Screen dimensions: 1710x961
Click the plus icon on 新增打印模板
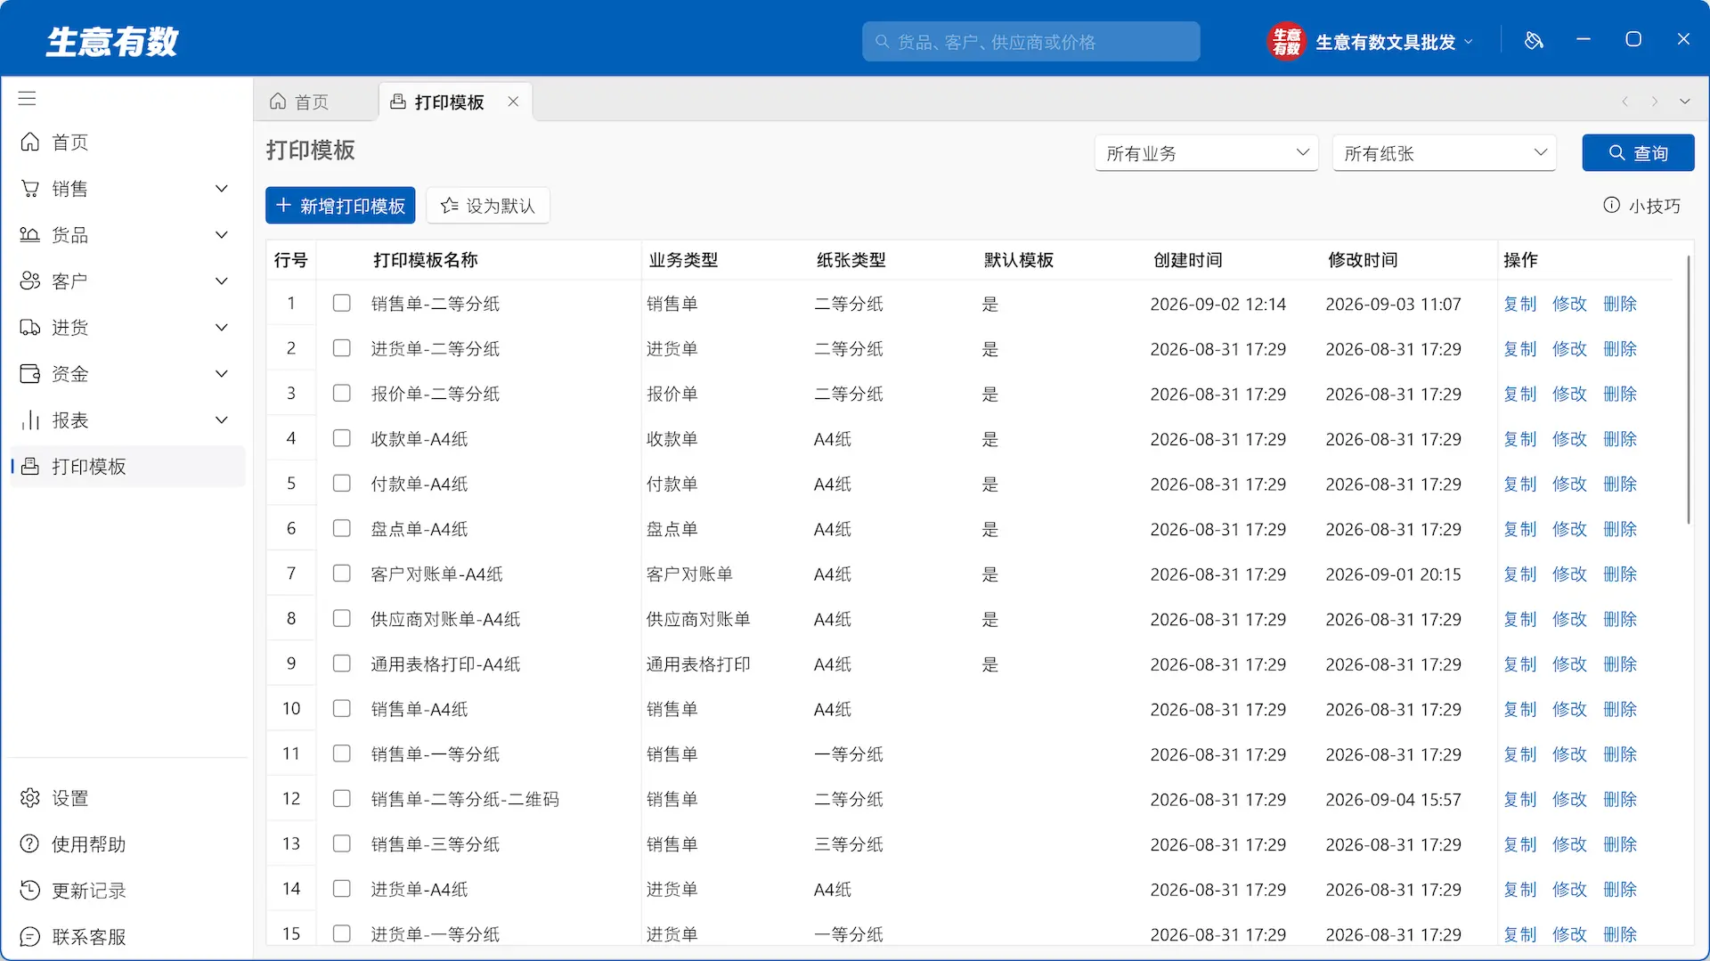click(x=284, y=206)
